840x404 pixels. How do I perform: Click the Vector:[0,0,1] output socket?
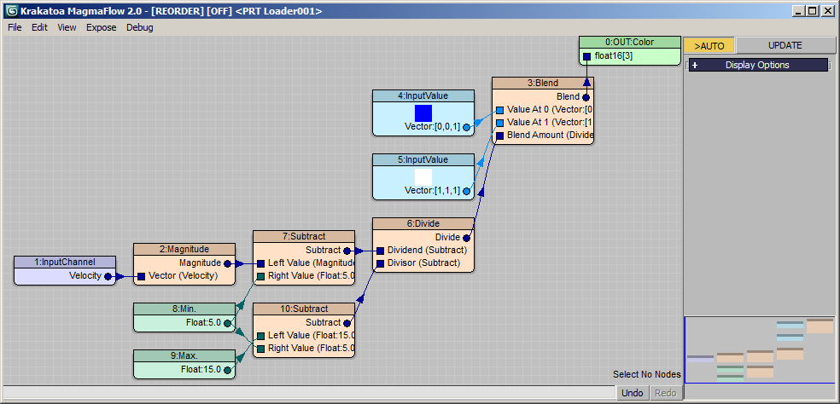coord(467,127)
